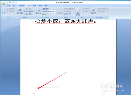Open the footnote group dialog launcher
Image resolution: width=131 pixels, height=95 pixels.
tap(34, 17)
